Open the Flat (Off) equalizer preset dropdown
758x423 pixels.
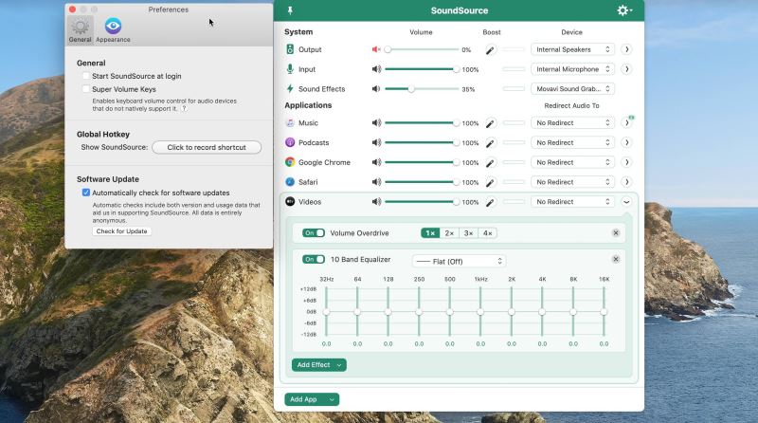point(459,262)
